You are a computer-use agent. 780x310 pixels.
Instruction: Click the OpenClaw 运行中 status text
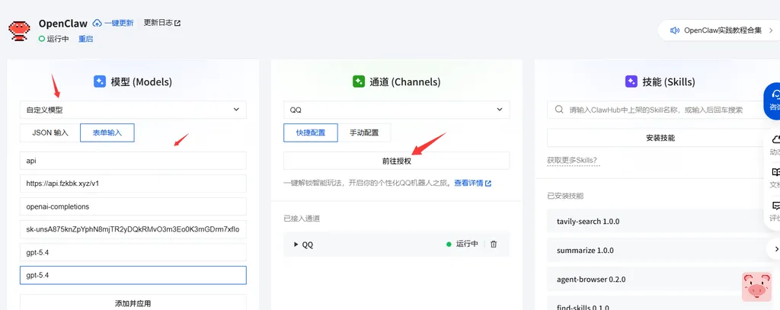click(58, 39)
